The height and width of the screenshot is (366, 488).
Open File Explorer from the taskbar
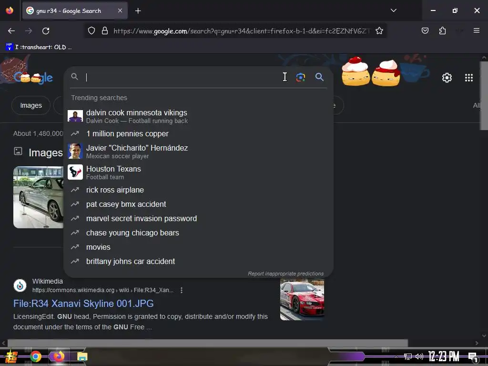82,356
